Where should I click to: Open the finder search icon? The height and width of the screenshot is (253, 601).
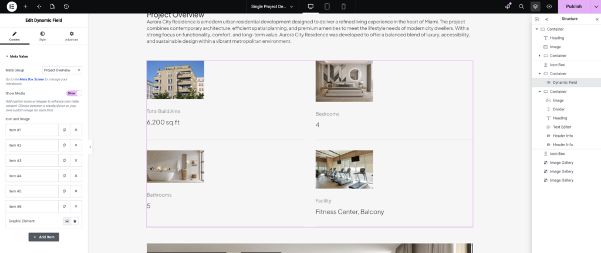pos(521,6)
